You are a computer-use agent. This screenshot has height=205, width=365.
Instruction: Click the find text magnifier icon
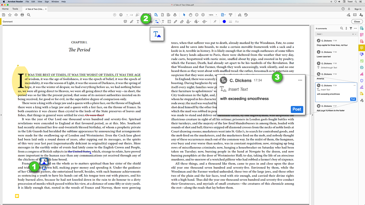pos(29,15)
